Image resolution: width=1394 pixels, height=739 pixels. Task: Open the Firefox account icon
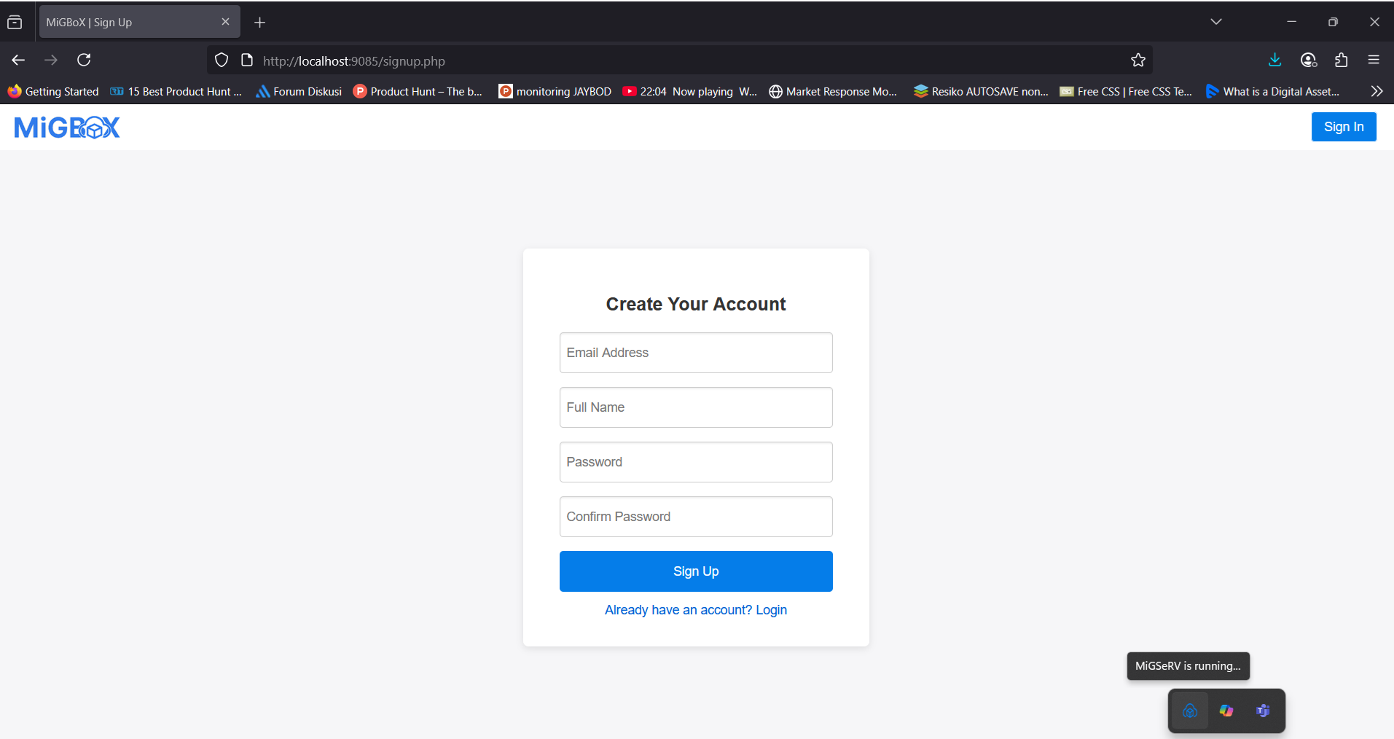coord(1309,60)
